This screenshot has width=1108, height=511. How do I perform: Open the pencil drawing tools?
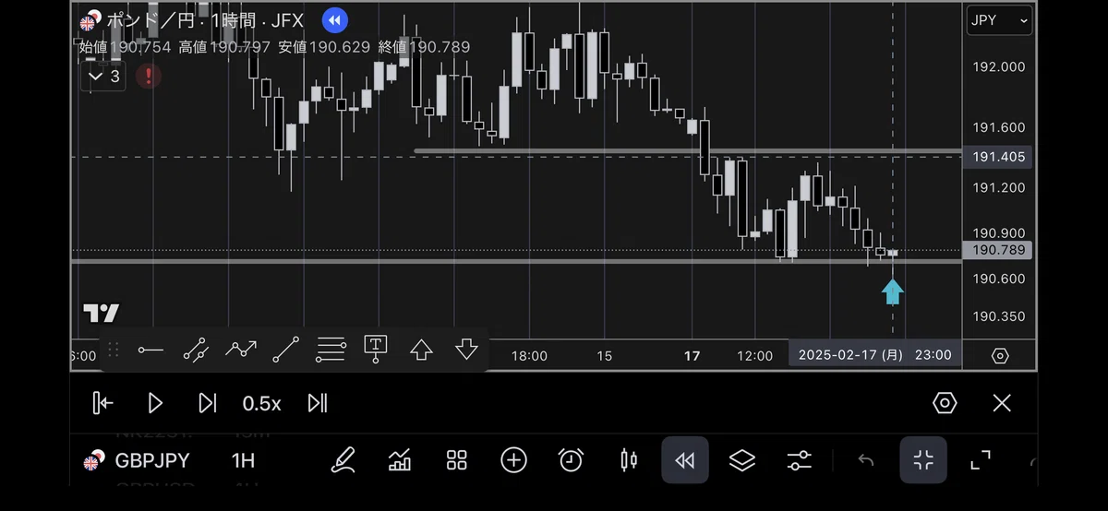343,459
